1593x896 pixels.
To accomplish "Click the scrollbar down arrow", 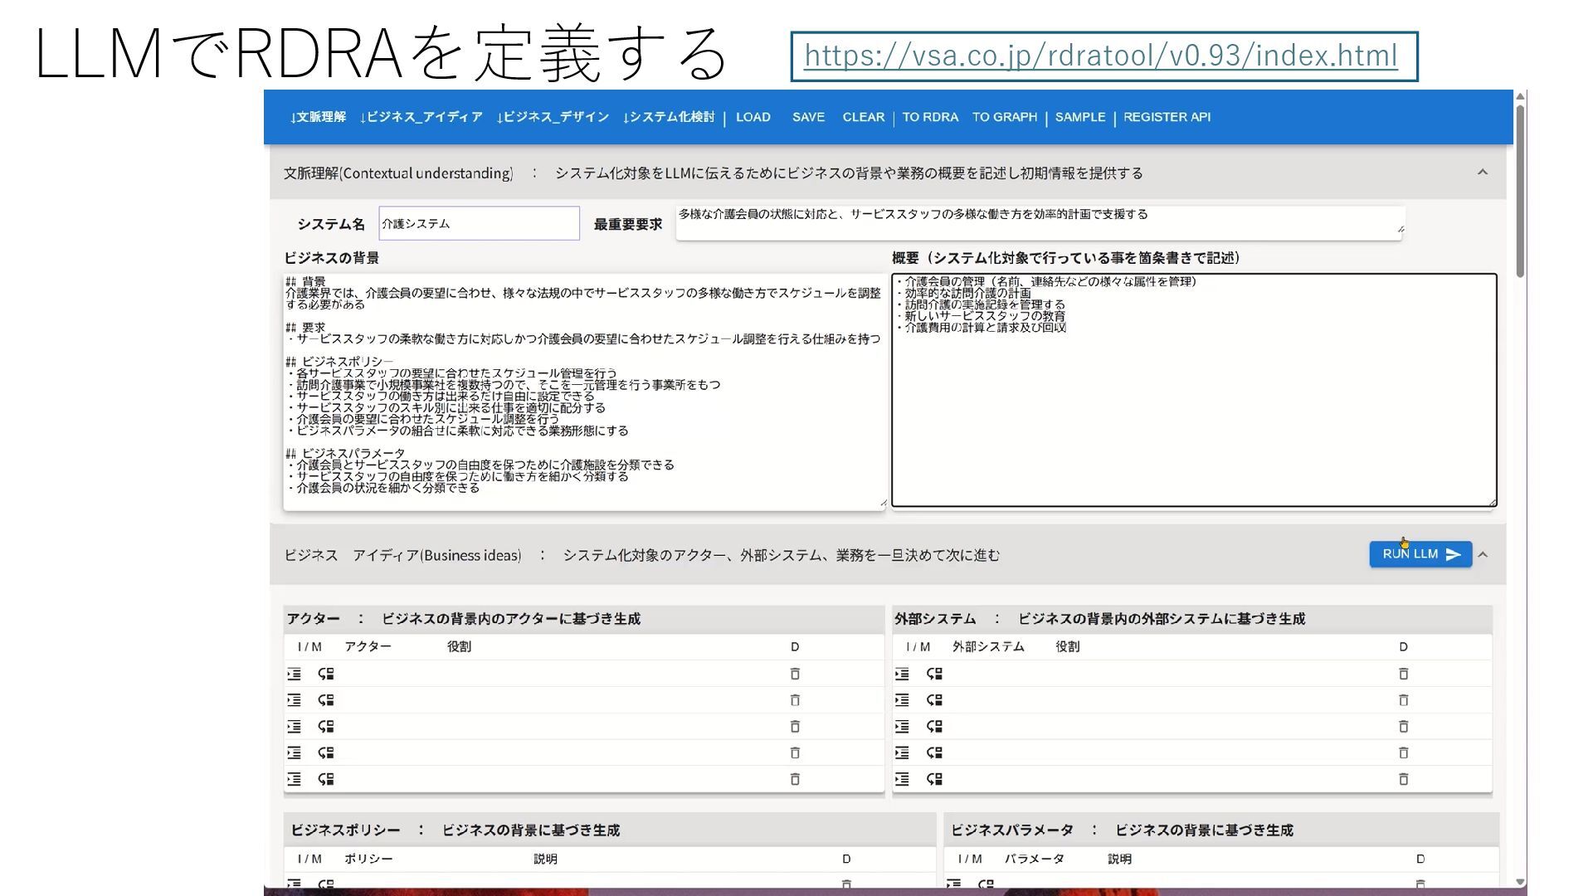I will 1520,882.
